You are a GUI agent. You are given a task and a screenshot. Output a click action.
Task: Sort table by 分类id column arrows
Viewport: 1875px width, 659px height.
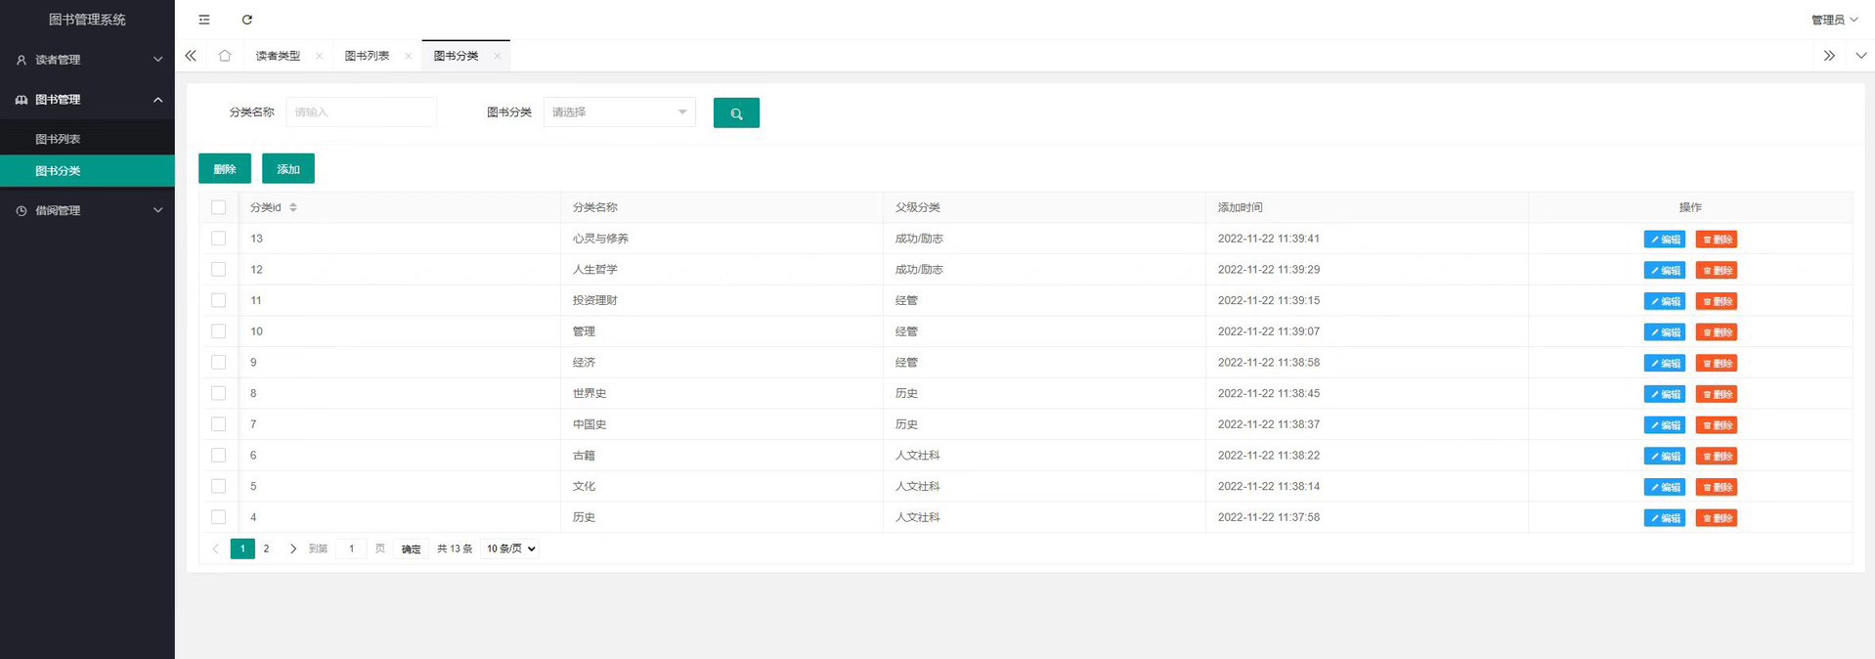click(x=293, y=207)
